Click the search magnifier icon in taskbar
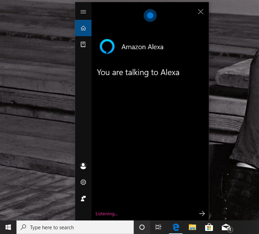 click(23, 227)
